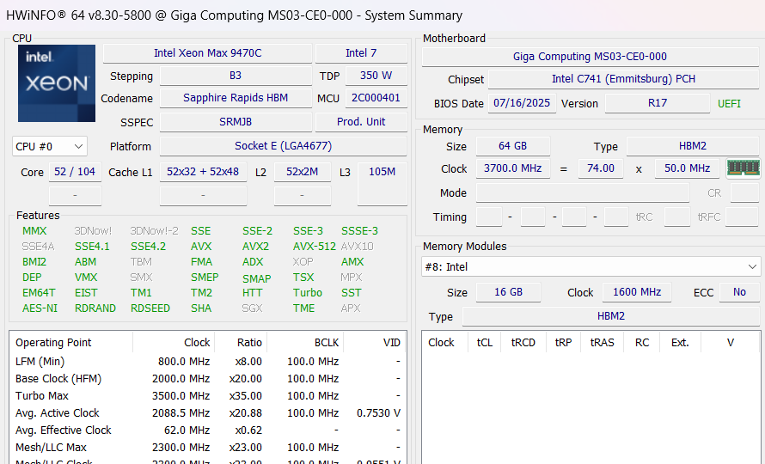This screenshot has height=464, width=765.
Task: Click the module clock 1600 MHz
Action: (x=637, y=292)
